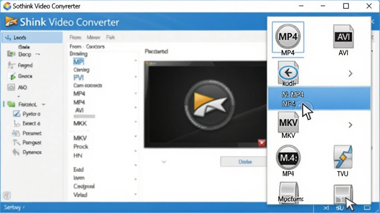Open the dropdown arrow on the HN row
The height and width of the screenshot is (213, 380).
(136, 151)
